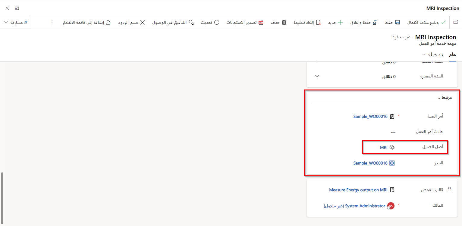
Task: Click the Related To (مرتبط بـ) section header
Action: pos(445,98)
